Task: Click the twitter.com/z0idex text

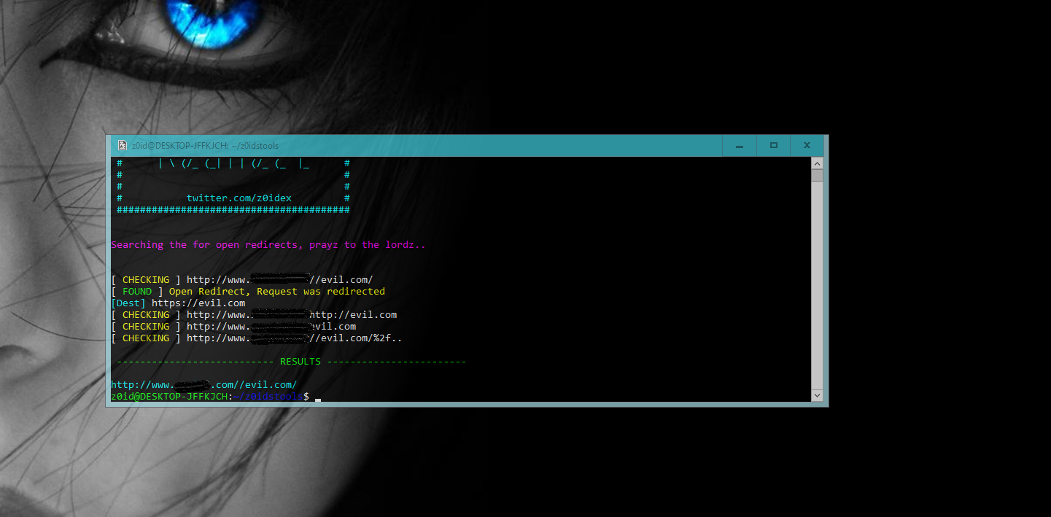Action: coord(239,198)
